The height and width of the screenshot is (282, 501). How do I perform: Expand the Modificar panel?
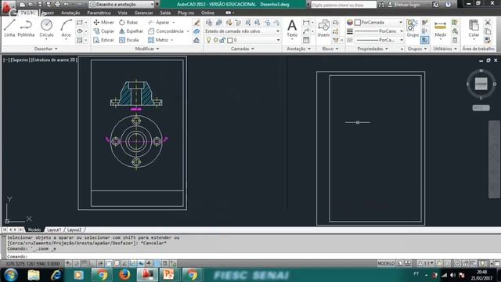pos(147,49)
